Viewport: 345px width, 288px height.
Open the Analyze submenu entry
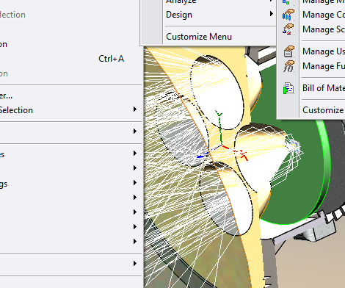point(219,2)
